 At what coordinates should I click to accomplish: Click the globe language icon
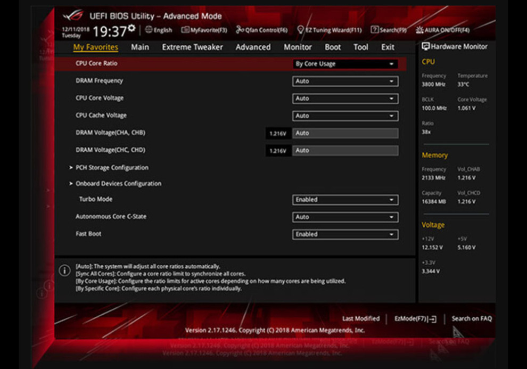coord(149,30)
